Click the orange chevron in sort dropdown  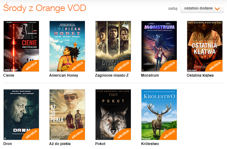217,9
